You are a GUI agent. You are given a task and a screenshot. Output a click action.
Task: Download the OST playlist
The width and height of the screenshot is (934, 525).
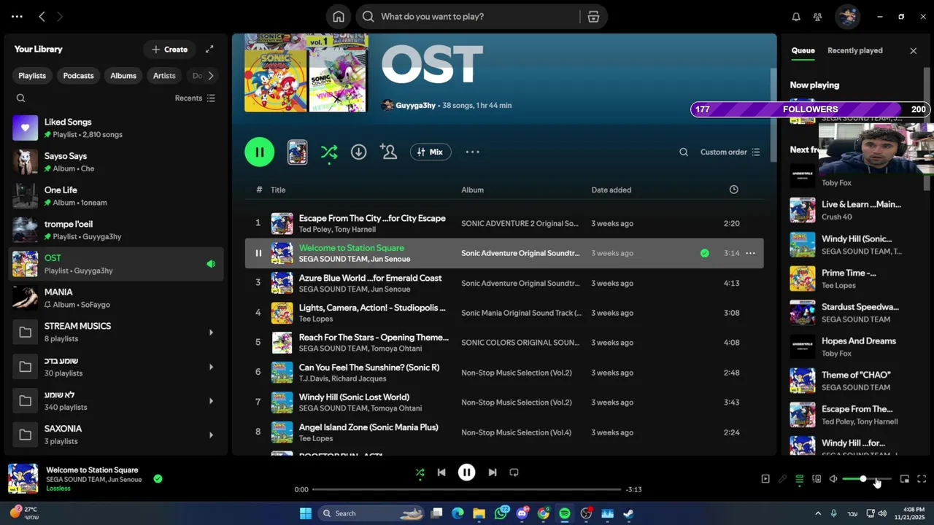coord(358,152)
